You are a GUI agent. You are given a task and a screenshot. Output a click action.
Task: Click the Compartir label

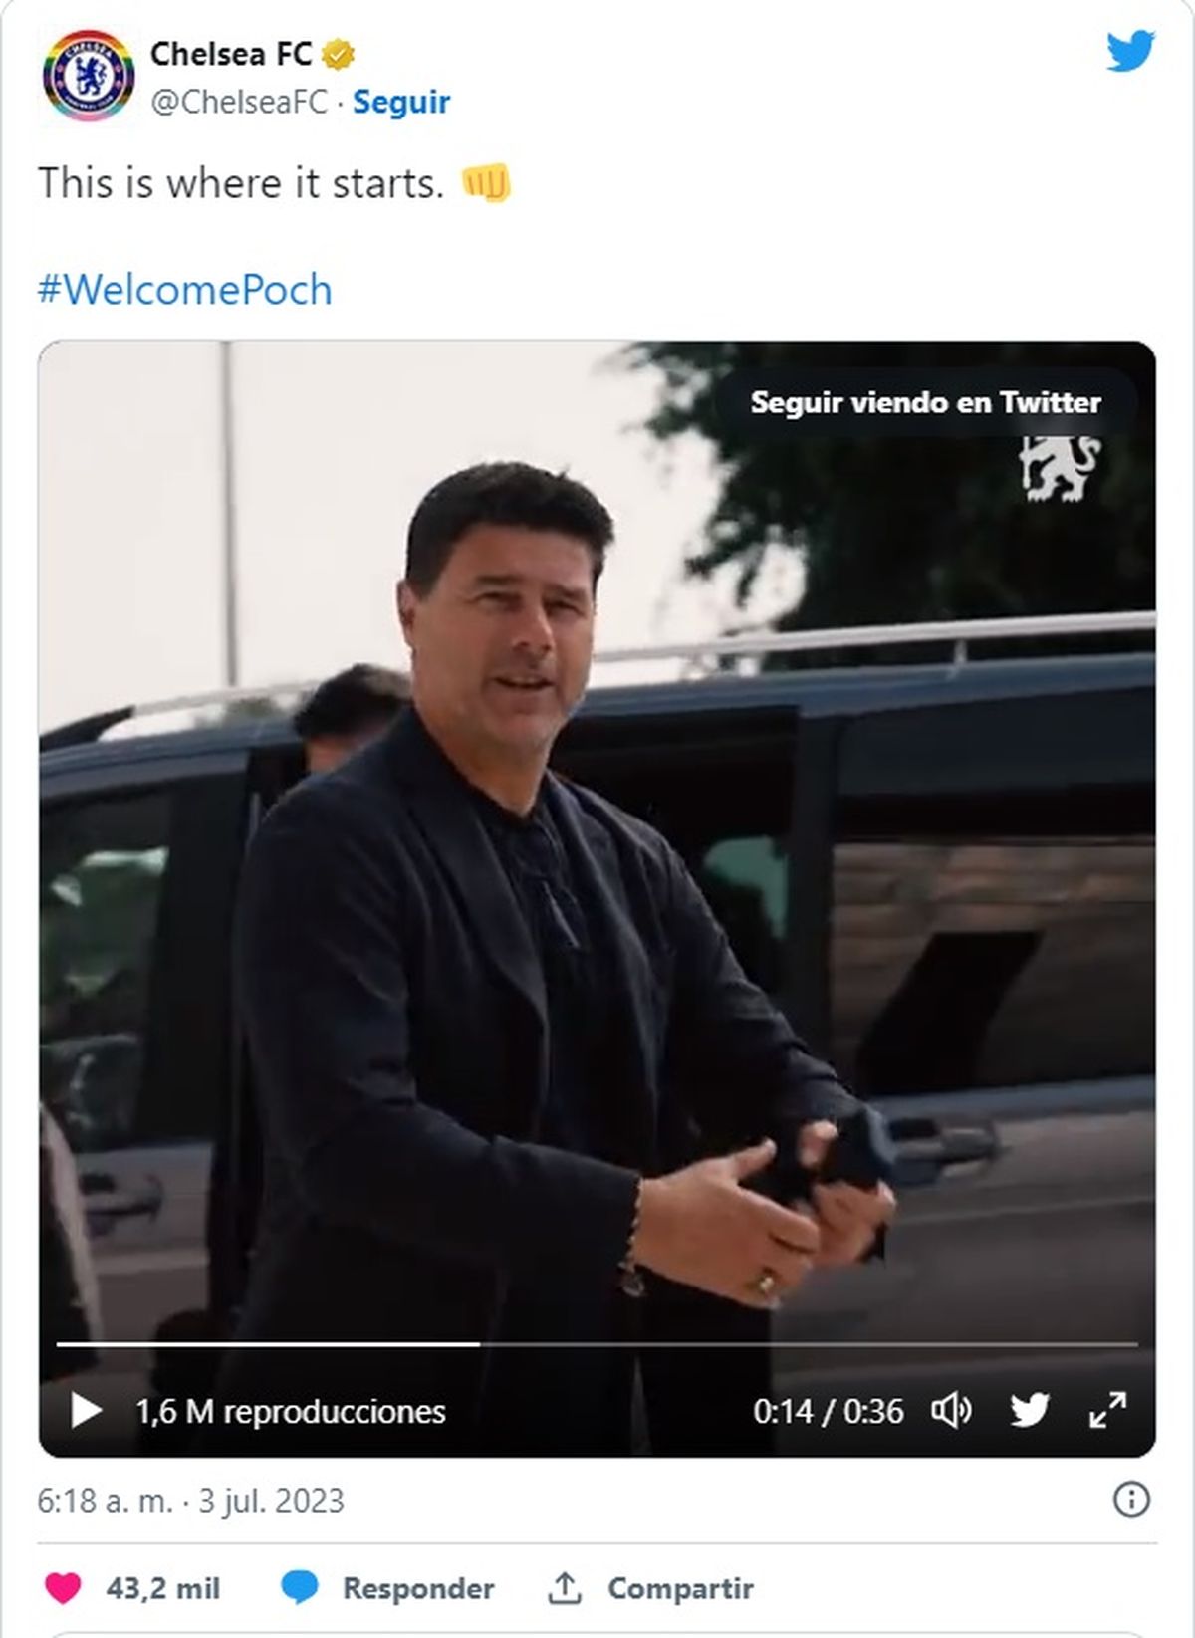click(680, 1588)
